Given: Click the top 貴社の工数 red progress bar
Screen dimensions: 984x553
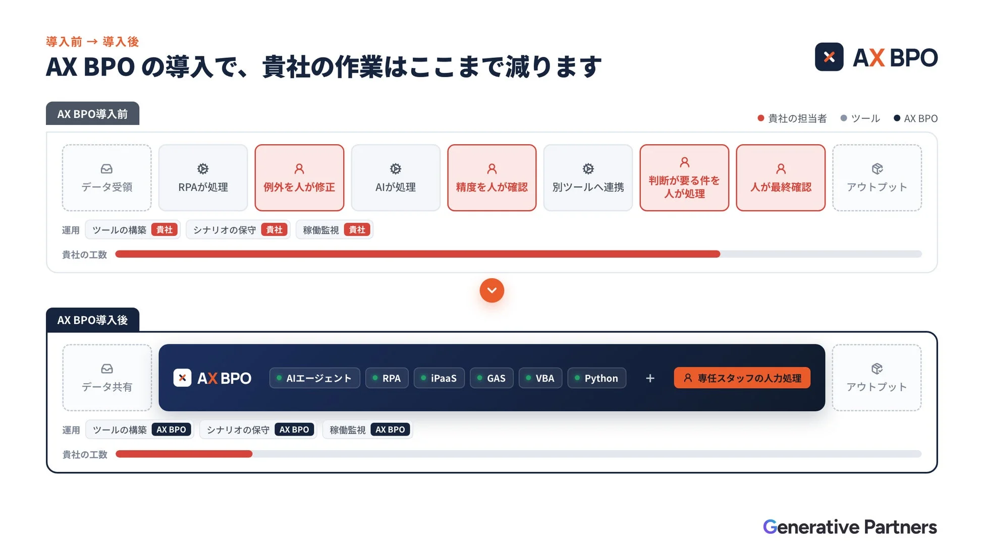Looking at the screenshot, I should (418, 254).
